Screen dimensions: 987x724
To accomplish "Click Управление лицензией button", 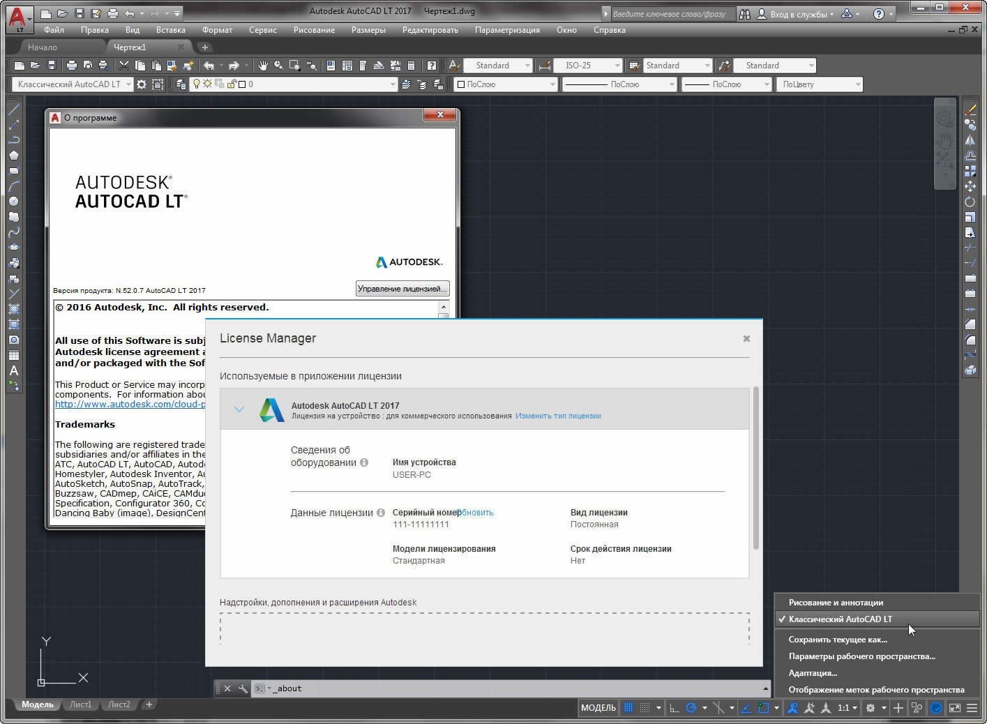I will point(402,289).
